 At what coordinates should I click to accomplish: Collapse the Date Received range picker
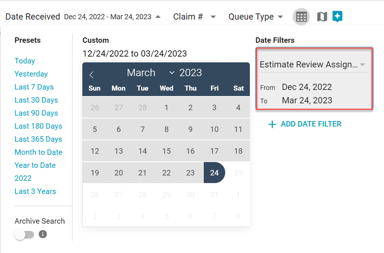point(158,17)
